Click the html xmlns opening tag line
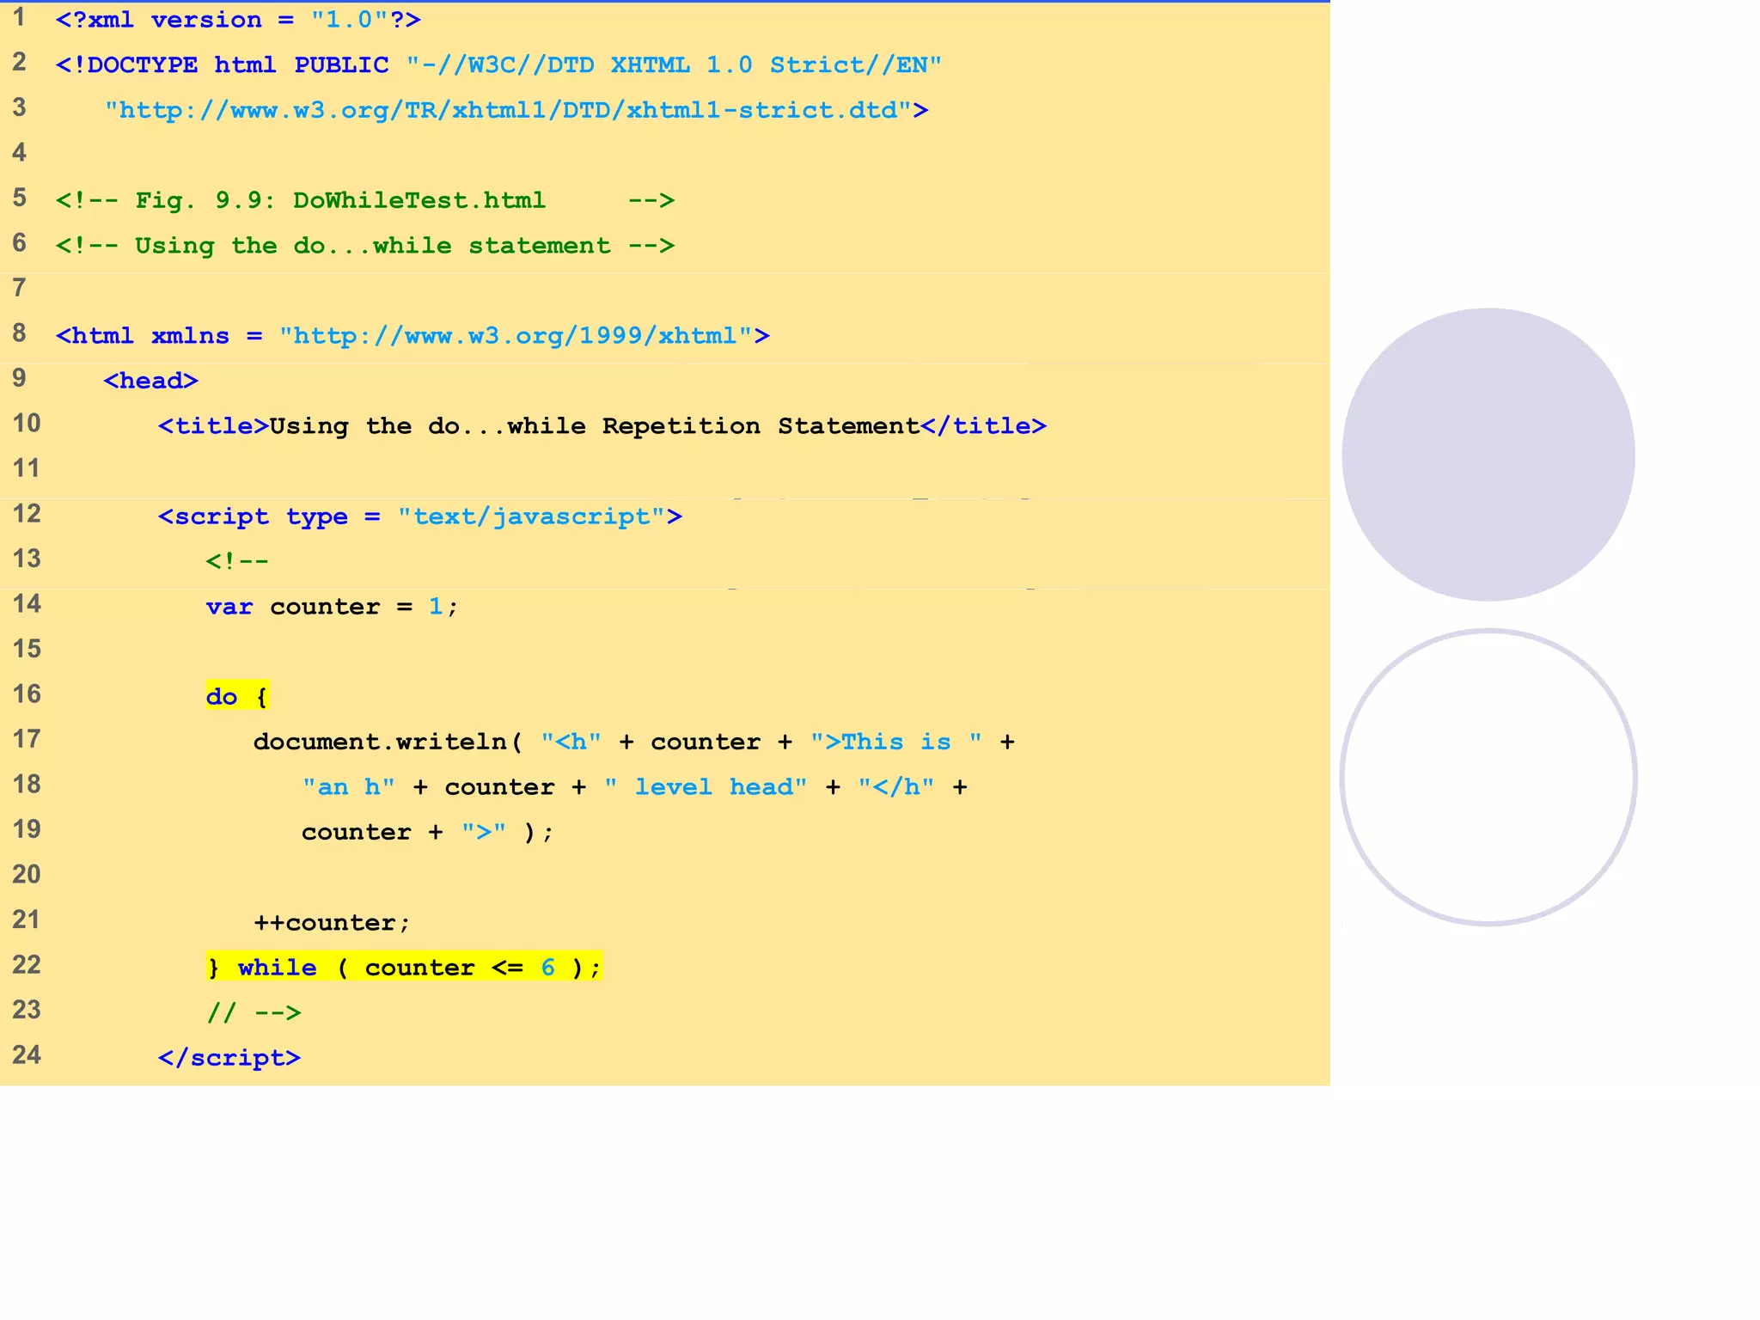 click(x=412, y=336)
